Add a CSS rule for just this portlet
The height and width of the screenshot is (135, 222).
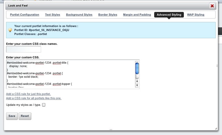point(28,94)
